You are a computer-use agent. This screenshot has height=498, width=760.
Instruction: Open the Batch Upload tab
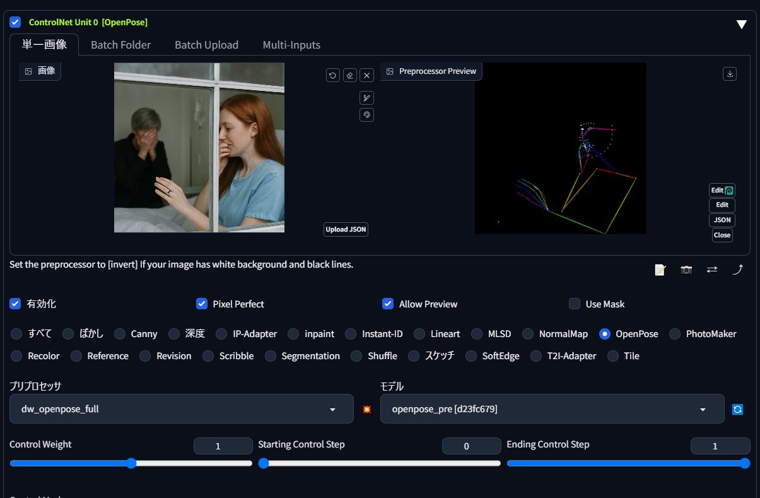[206, 45]
